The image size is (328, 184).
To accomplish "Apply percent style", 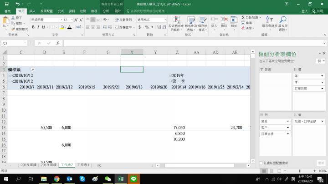I will click(x=147, y=27).
